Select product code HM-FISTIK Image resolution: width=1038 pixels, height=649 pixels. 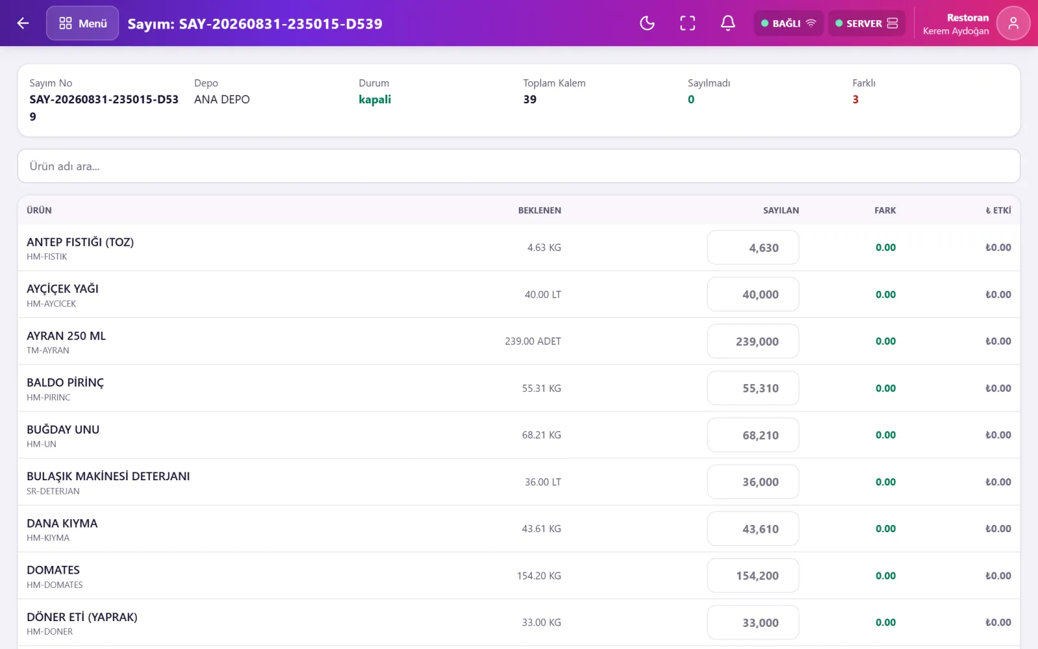click(47, 256)
